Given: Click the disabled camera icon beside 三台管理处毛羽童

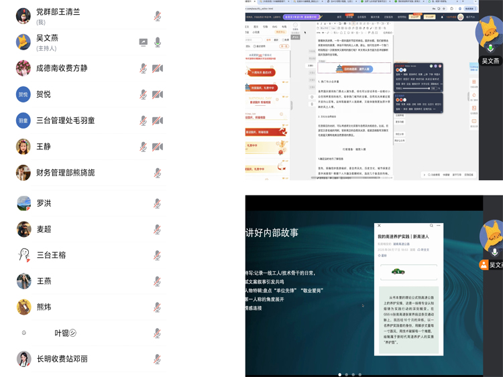Looking at the screenshot, I should point(158,121).
